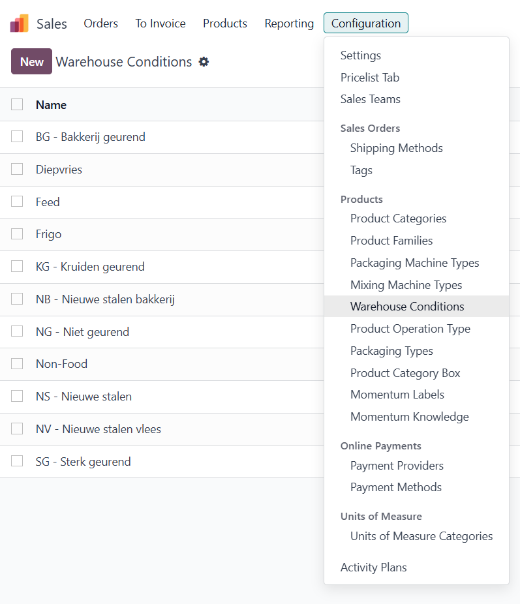The image size is (520, 604).
Task: Click the Sales app logo icon
Action: (x=19, y=23)
